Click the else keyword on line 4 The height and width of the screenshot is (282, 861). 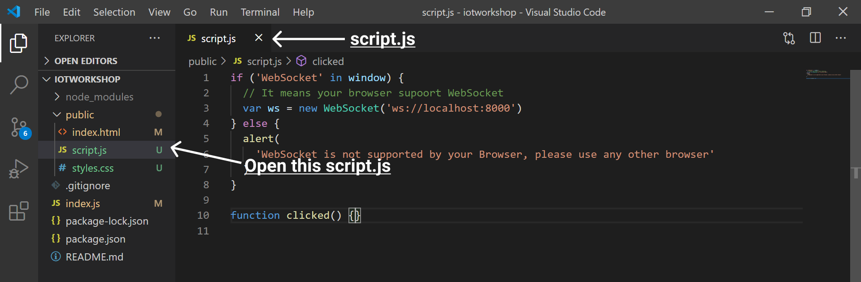[x=255, y=123]
